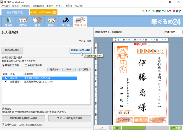The width and height of the screenshot is (183, 130).
Task: Open the 用紙 paper settings icon
Action: pyautogui.click(x=37, y=22)
